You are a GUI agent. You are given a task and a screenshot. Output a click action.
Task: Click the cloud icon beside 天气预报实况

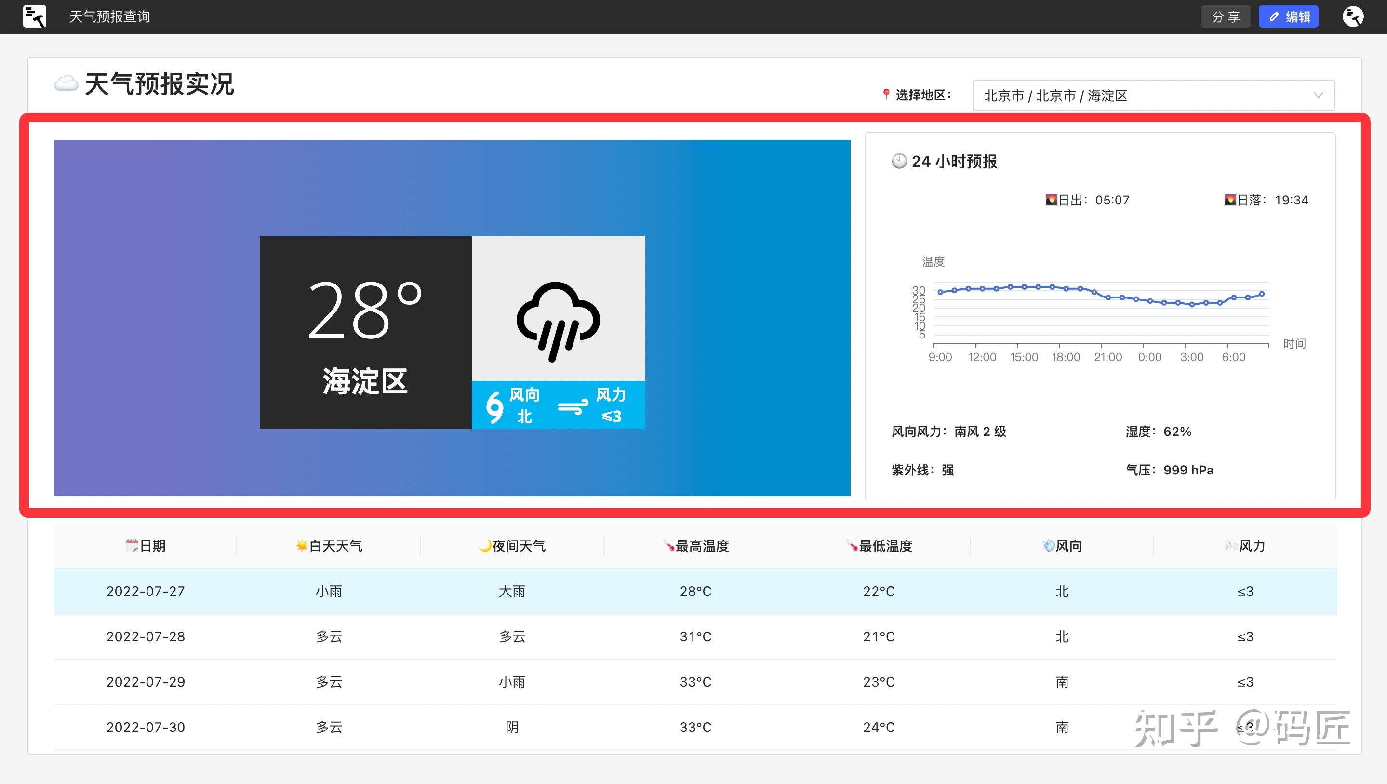click(x=66, y=84)
